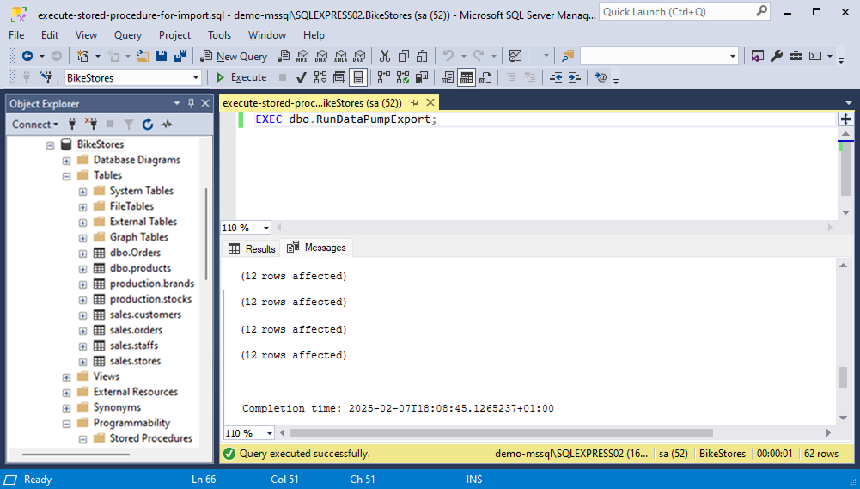This screenshot has height=489, width=860.
Task: Open the BikeStores database dropdown
Action: click(x=195, y=78)
